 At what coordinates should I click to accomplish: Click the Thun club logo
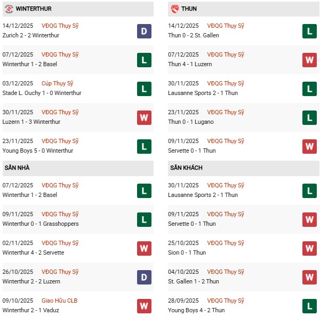[175, 9]
